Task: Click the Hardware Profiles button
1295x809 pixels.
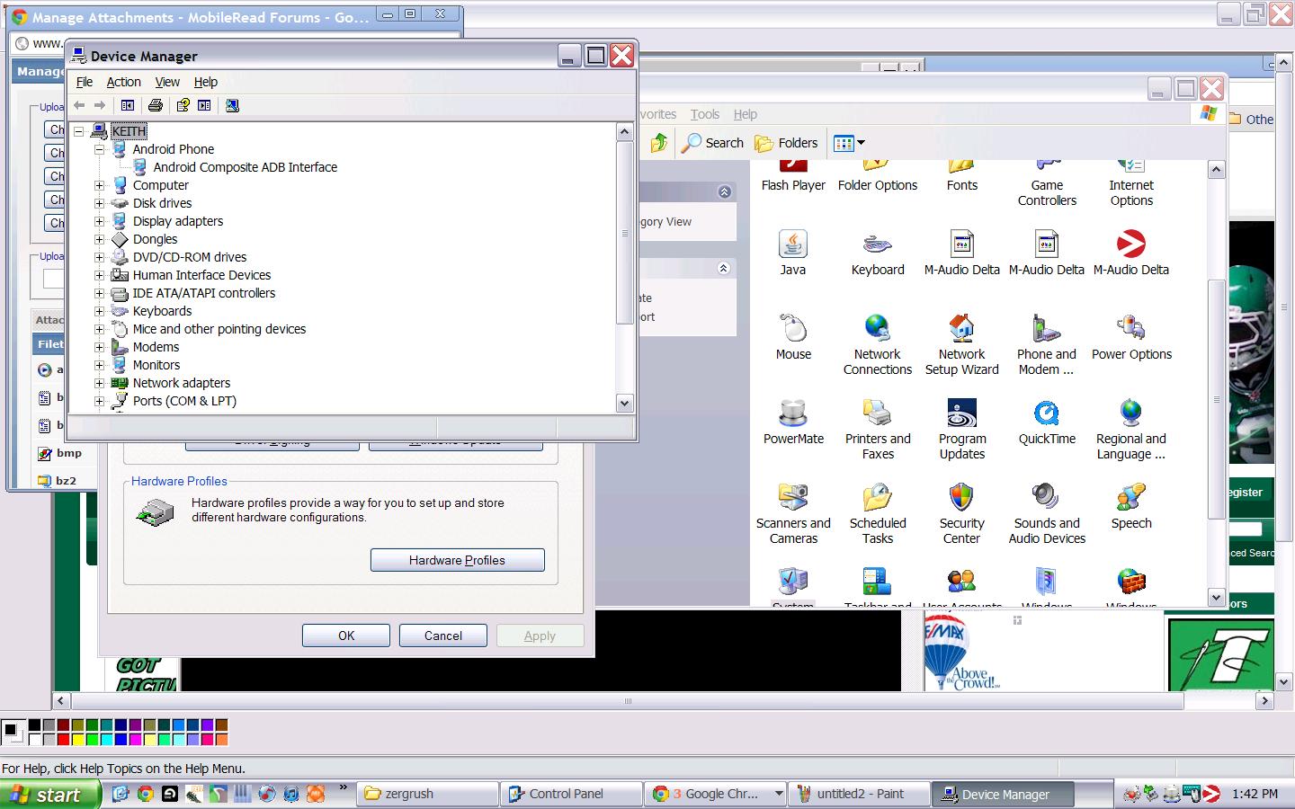Action: 458,560
